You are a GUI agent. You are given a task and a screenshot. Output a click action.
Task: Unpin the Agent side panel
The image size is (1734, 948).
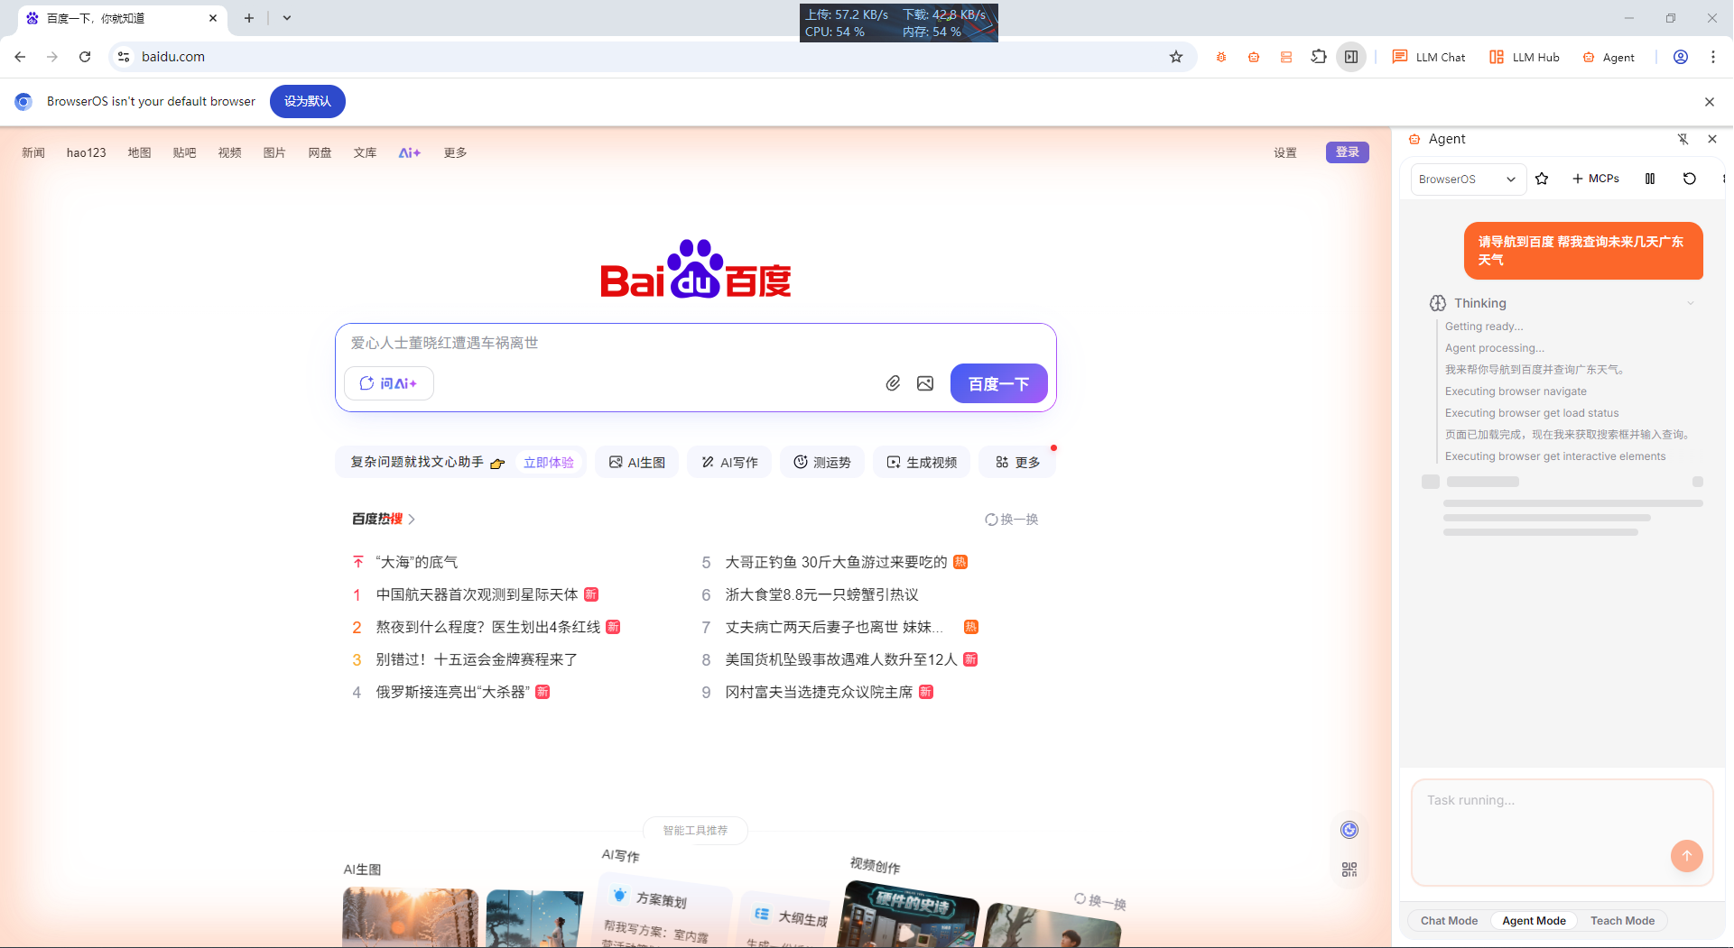[1683, 139]
